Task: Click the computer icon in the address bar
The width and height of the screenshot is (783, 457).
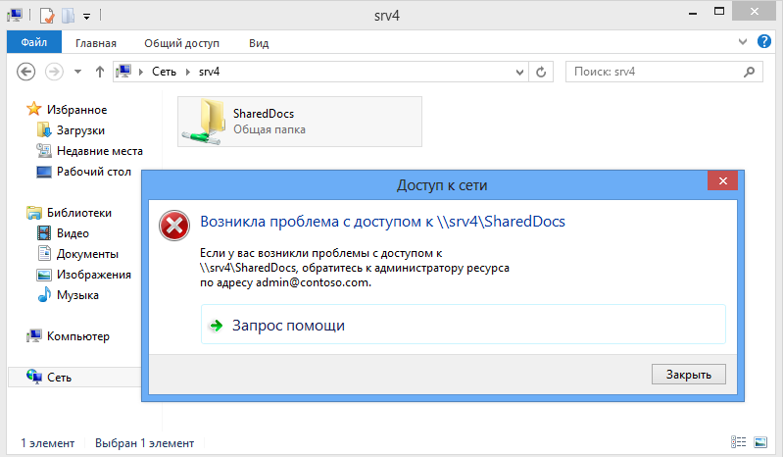Action: pos(123,72)
